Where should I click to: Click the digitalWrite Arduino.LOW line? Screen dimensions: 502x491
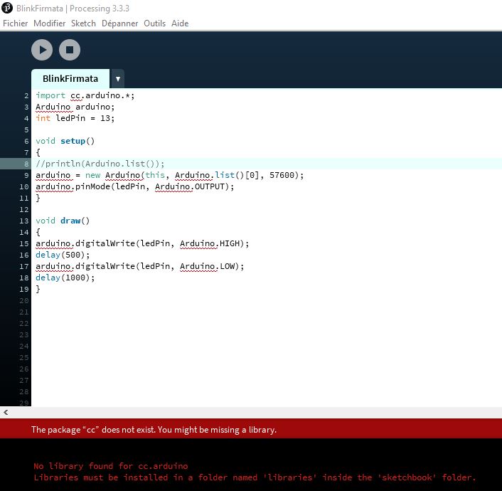(x=140, y=266)
